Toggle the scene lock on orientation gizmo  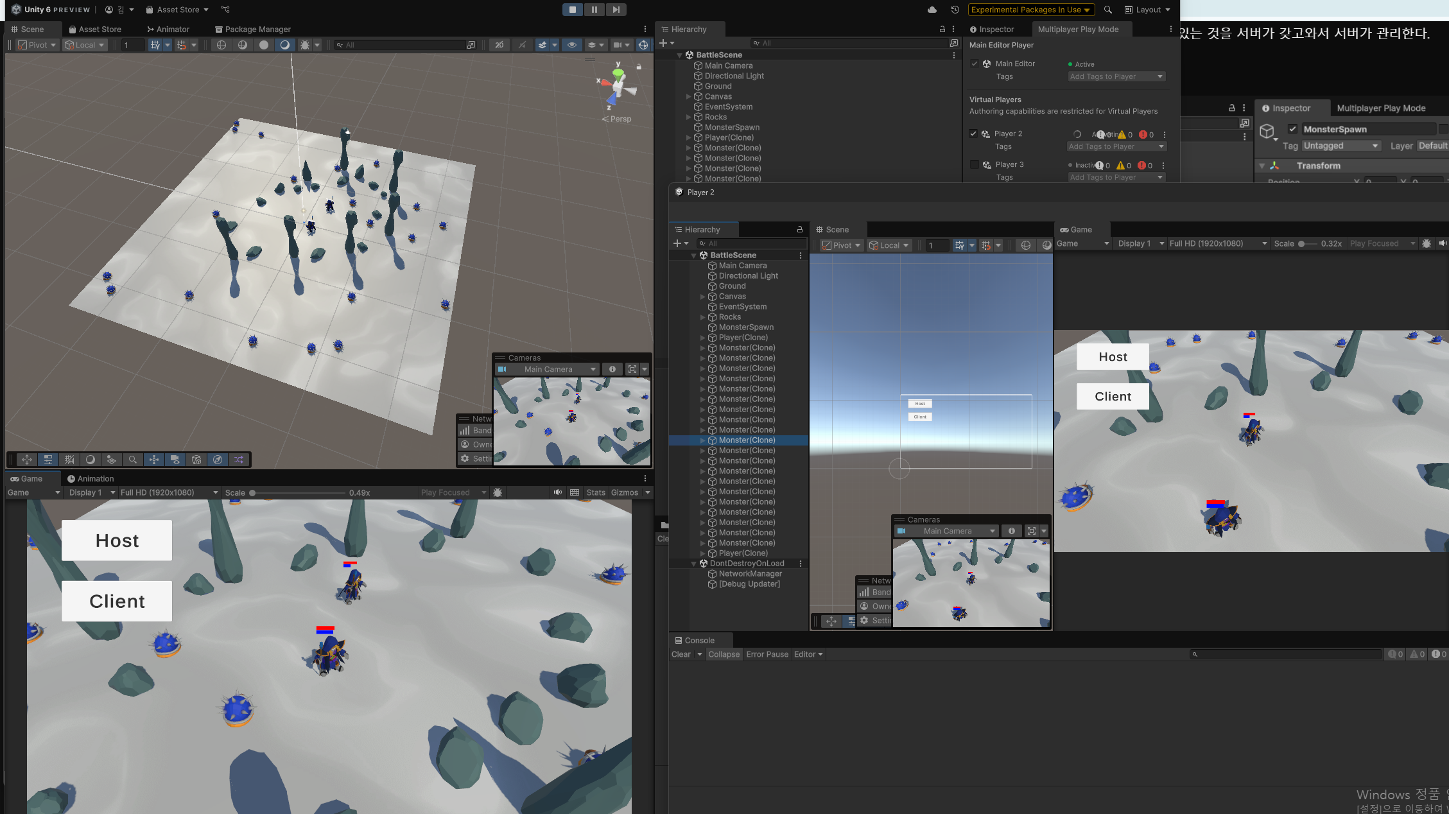coord(639,67)
